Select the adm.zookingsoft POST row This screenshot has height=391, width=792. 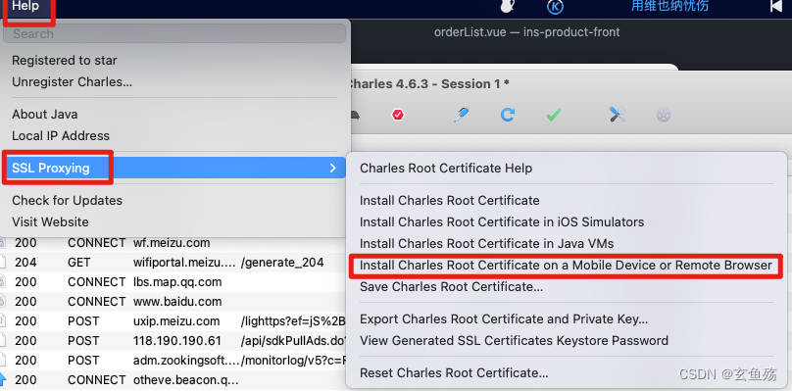[173, 361]
